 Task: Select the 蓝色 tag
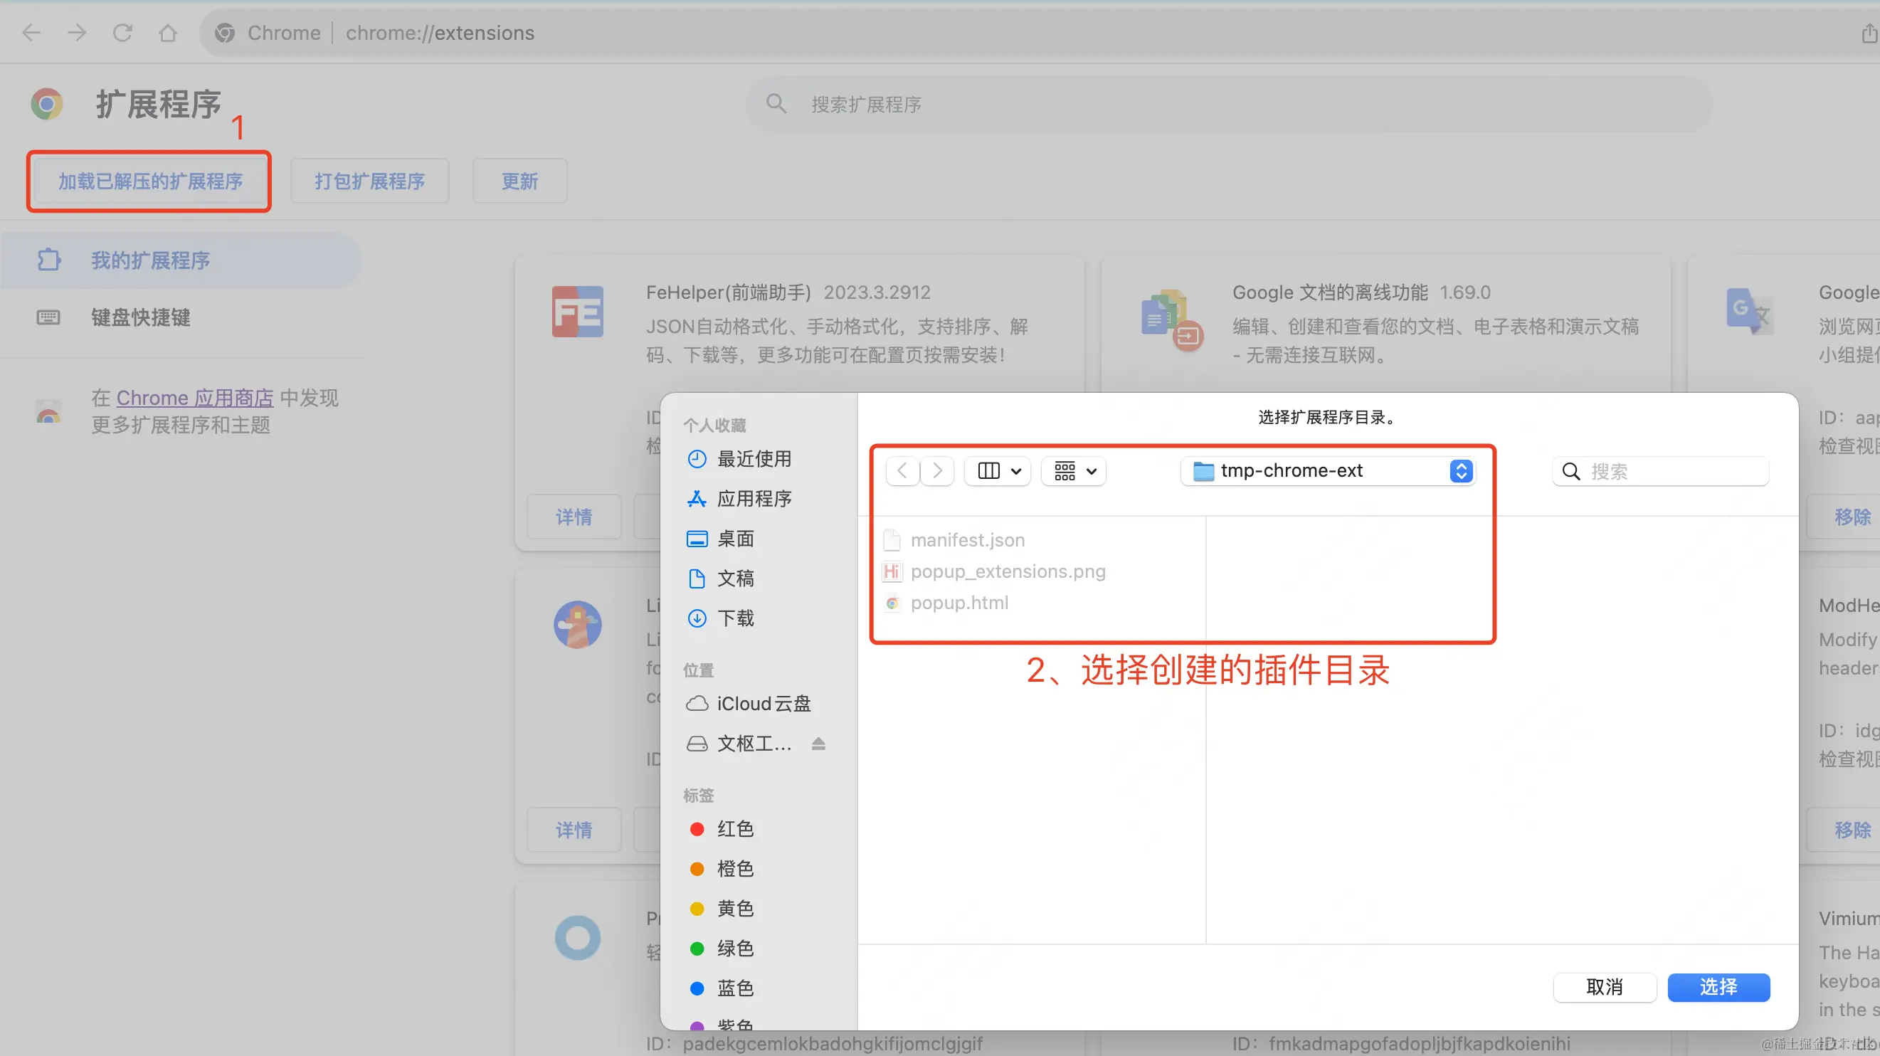(x=734, y=988)
